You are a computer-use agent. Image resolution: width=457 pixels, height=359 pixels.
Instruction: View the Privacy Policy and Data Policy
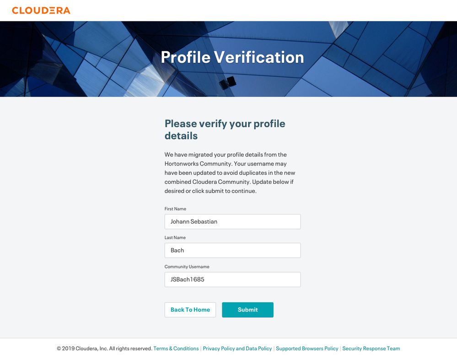point(237,348)
